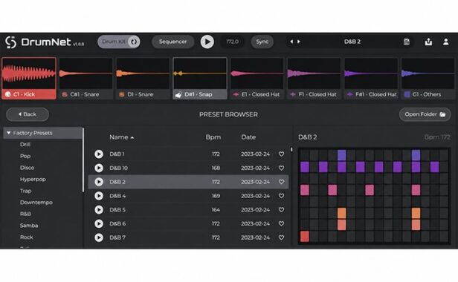The height and width of the screenshot is (282, 458).
Task: Preview the D&B 1 preset
Action: 99,154
